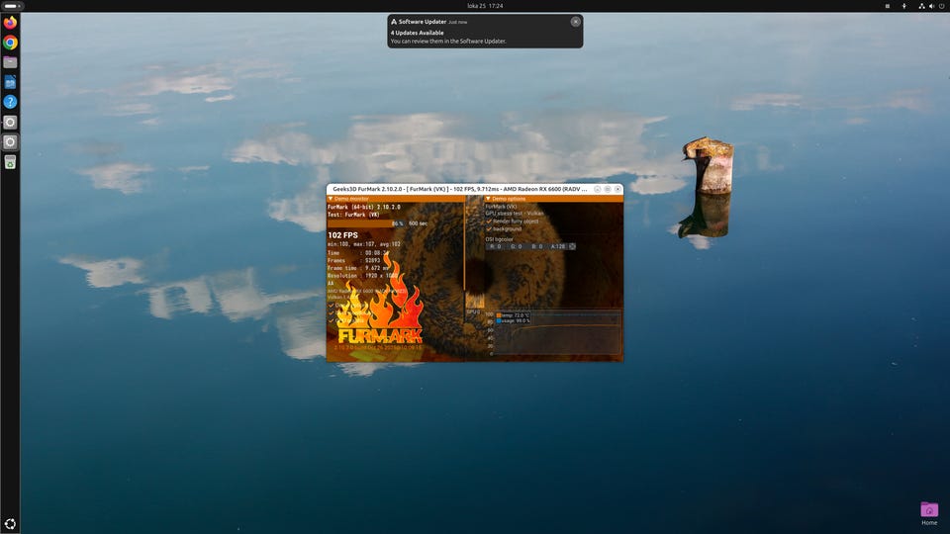
Task: Click the Activities workspace indicator pill
Action: pyautogui.click(x=11, y=6)
